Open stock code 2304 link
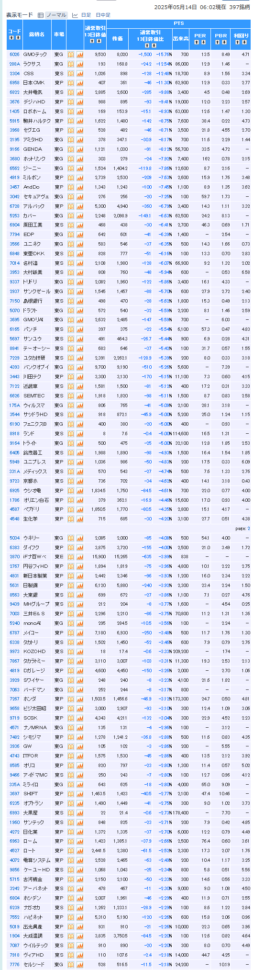This screenshot has width=254, height=970. click(x=14, y=73)
